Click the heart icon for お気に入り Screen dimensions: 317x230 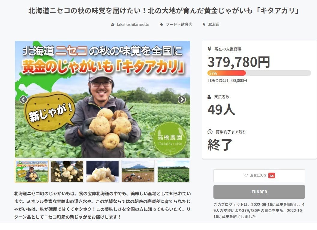[x=246, y=176]
